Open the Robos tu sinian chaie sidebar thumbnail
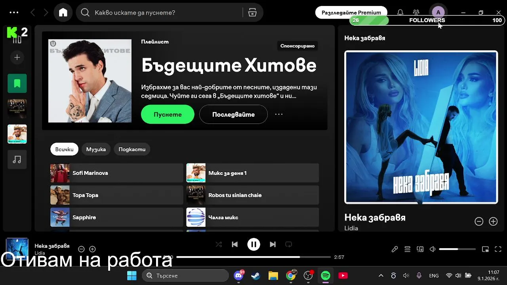Image resolution: width=507 pixels, height=285 pixels. 17,109
